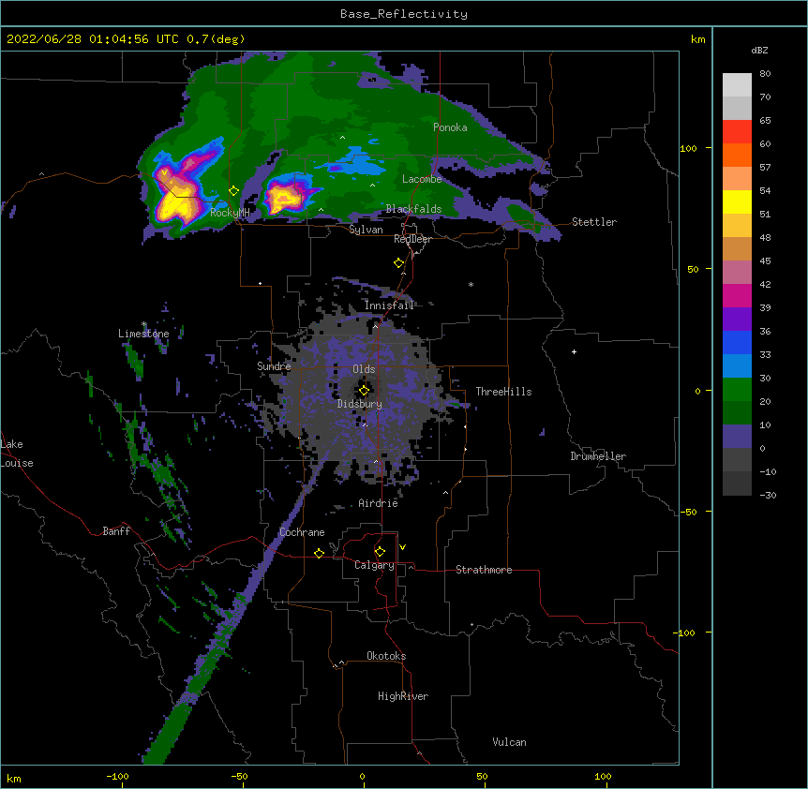808x789 pixels.
Task: Click the Strathmore label
Action: click(x=484, y=570)
